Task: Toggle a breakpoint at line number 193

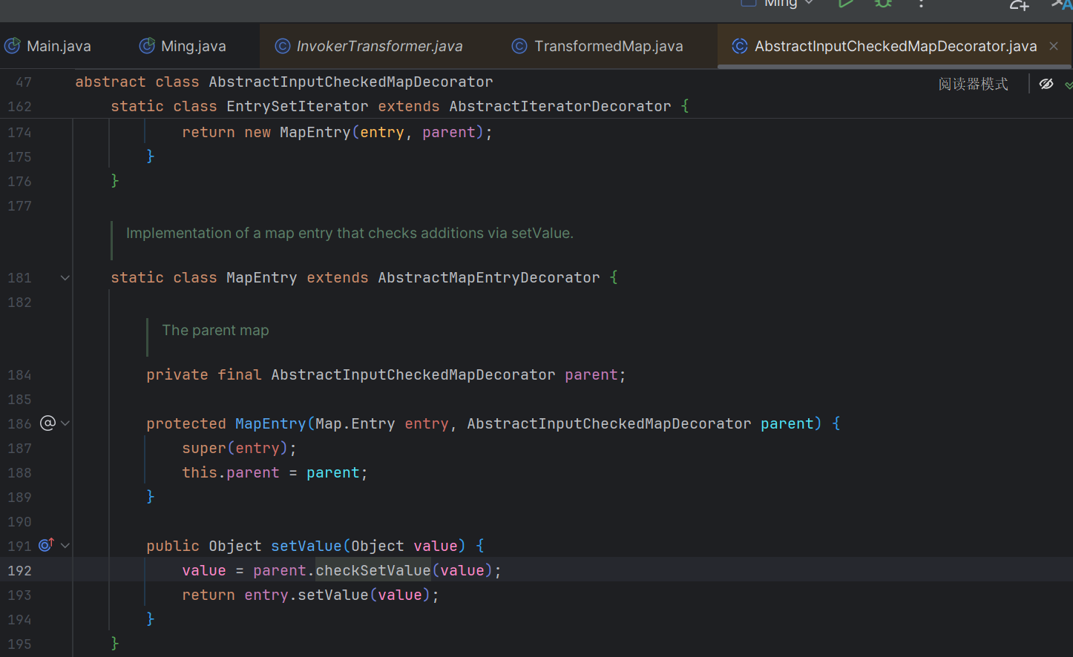Action: tap(20, 595)
